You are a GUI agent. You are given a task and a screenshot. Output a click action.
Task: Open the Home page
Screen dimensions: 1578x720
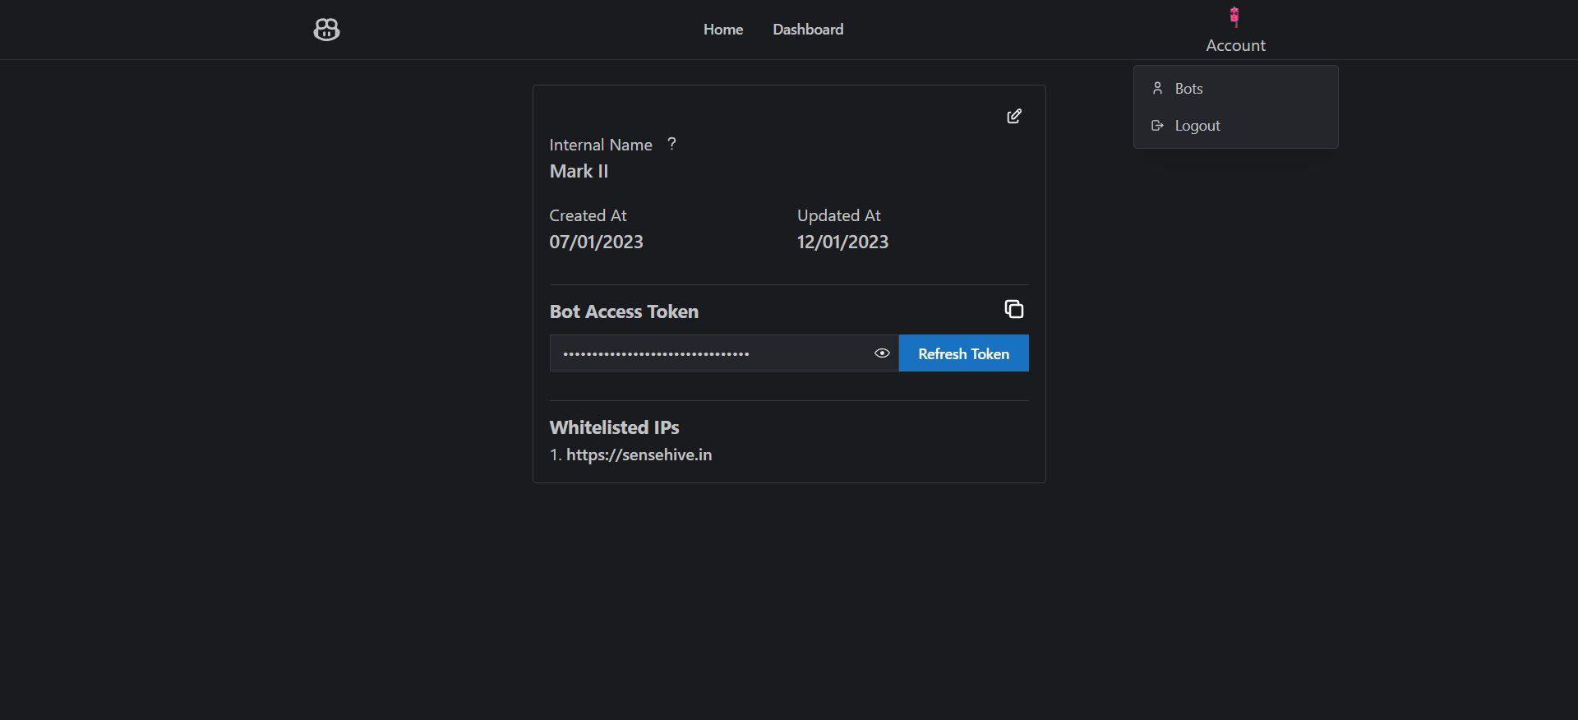point(723,30)
